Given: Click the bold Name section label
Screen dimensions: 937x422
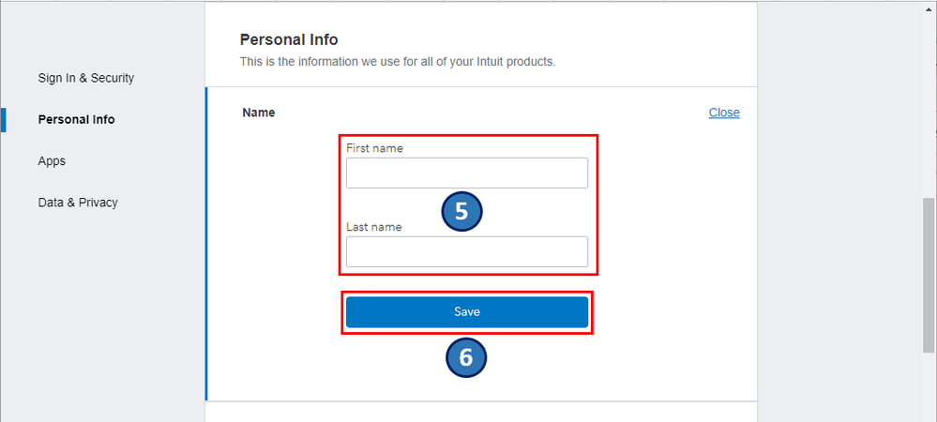Looking at the screenshot, I should click(x=258, y=113).
